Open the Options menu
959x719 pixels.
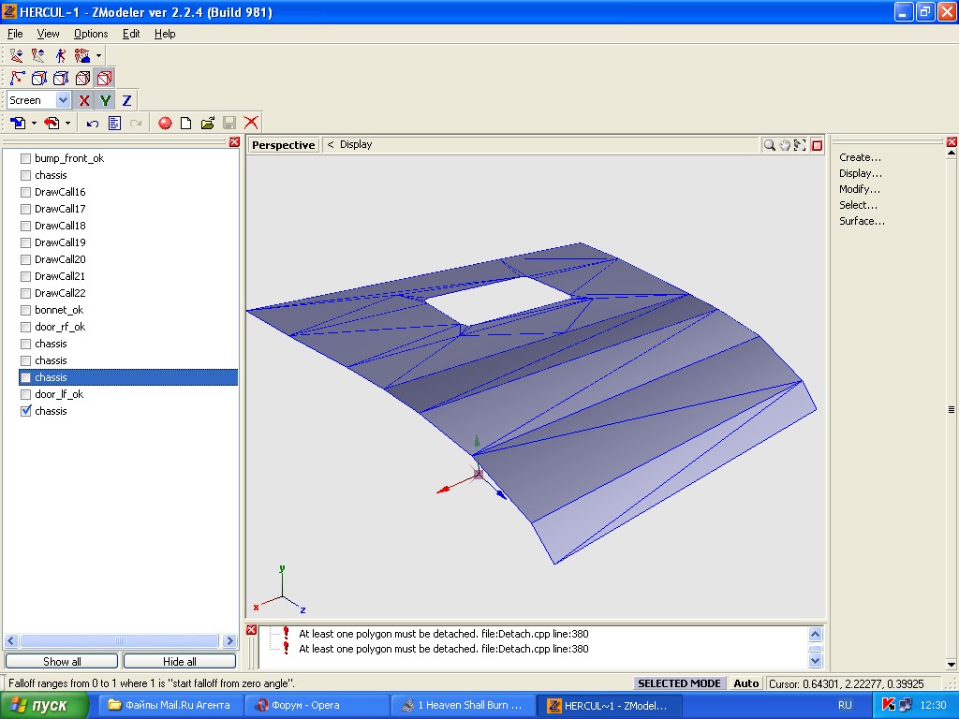tap(91, 34)
